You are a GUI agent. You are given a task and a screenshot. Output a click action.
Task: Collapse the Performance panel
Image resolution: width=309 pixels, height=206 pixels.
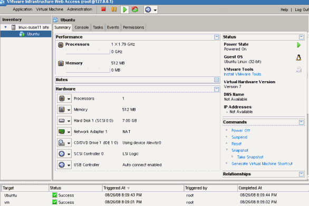tap(217, 37)
